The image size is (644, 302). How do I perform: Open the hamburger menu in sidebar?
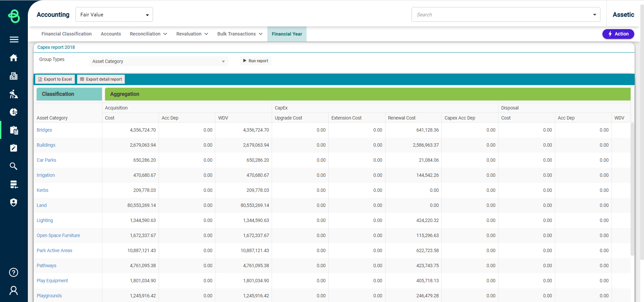[14, 40]
